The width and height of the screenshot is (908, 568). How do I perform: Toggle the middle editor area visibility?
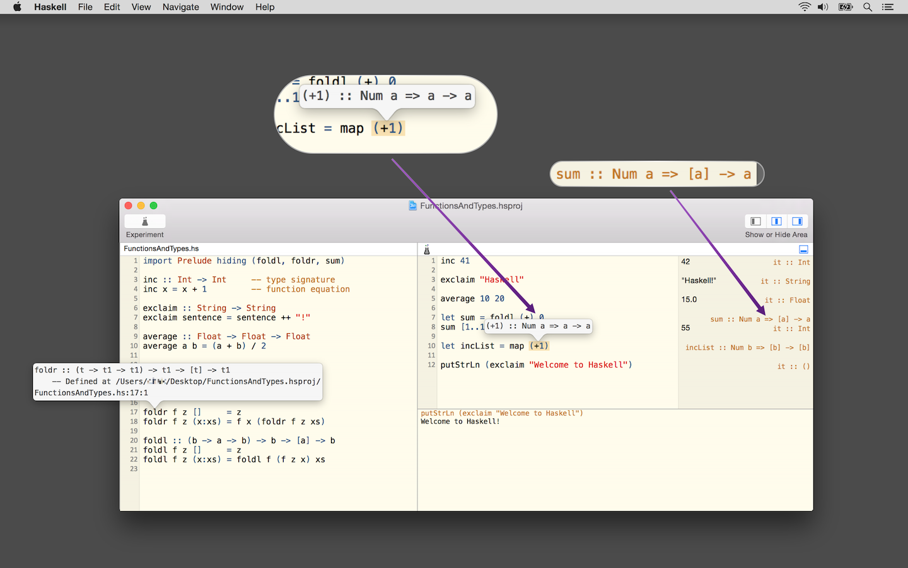coord(777,222)
